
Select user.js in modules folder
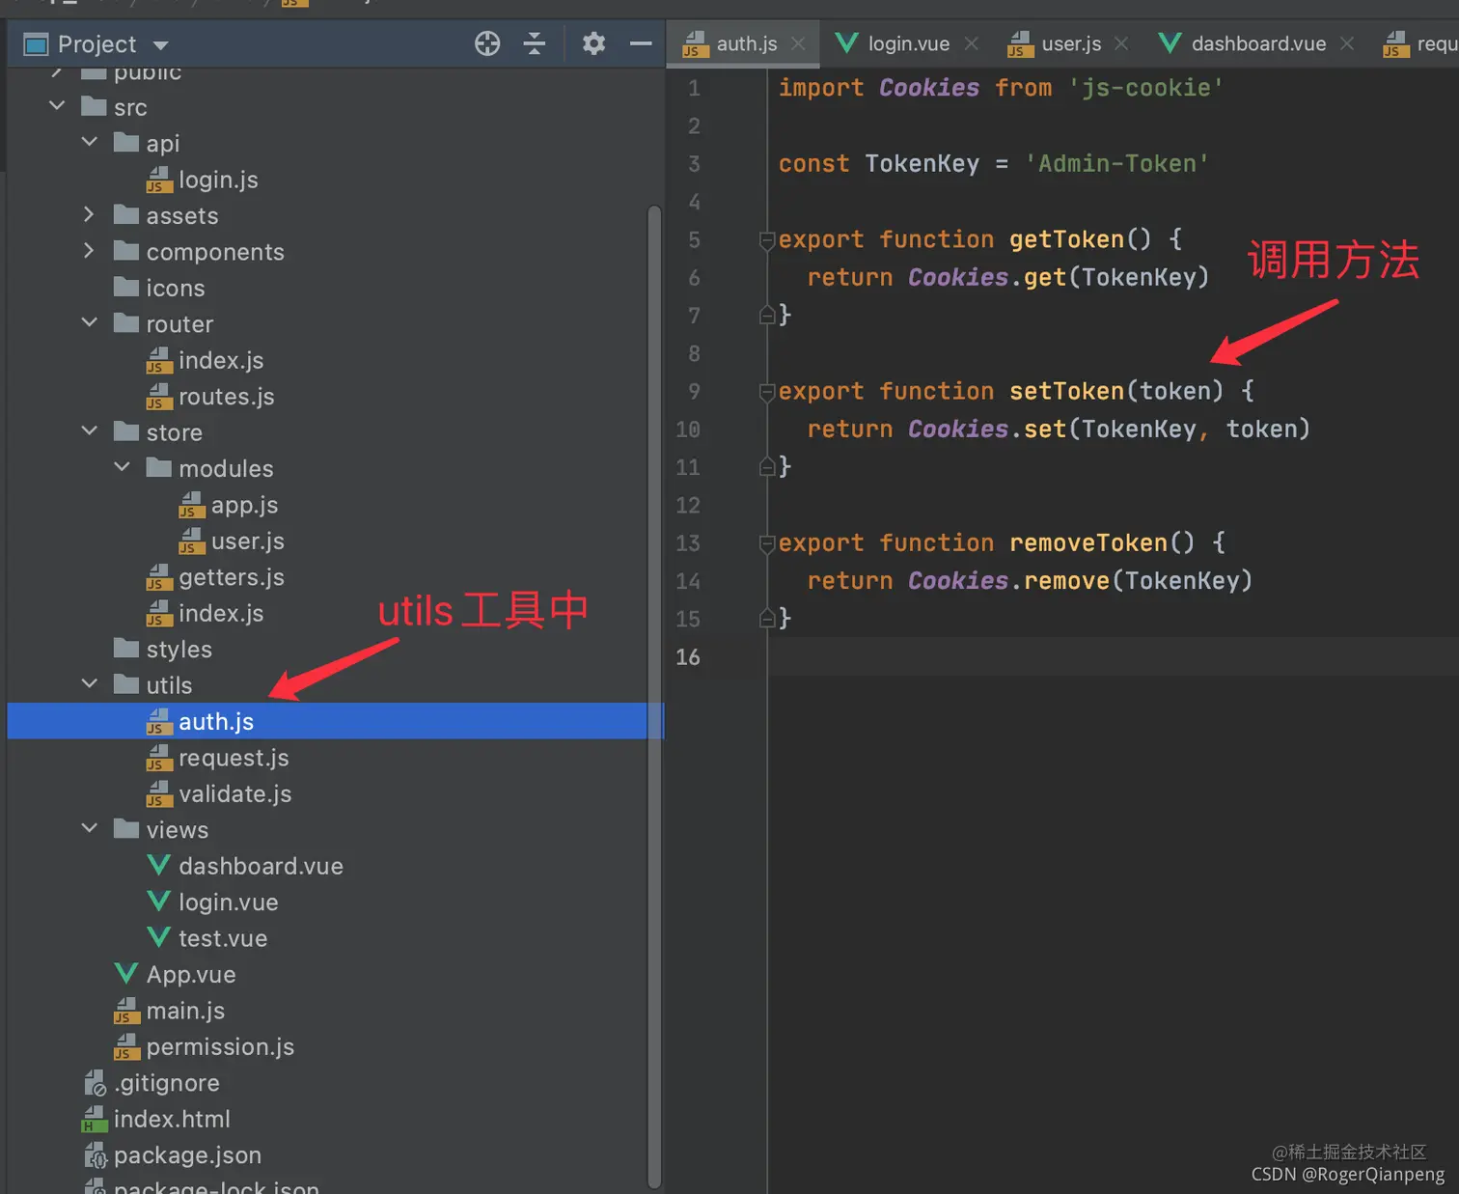pos(232,541)
